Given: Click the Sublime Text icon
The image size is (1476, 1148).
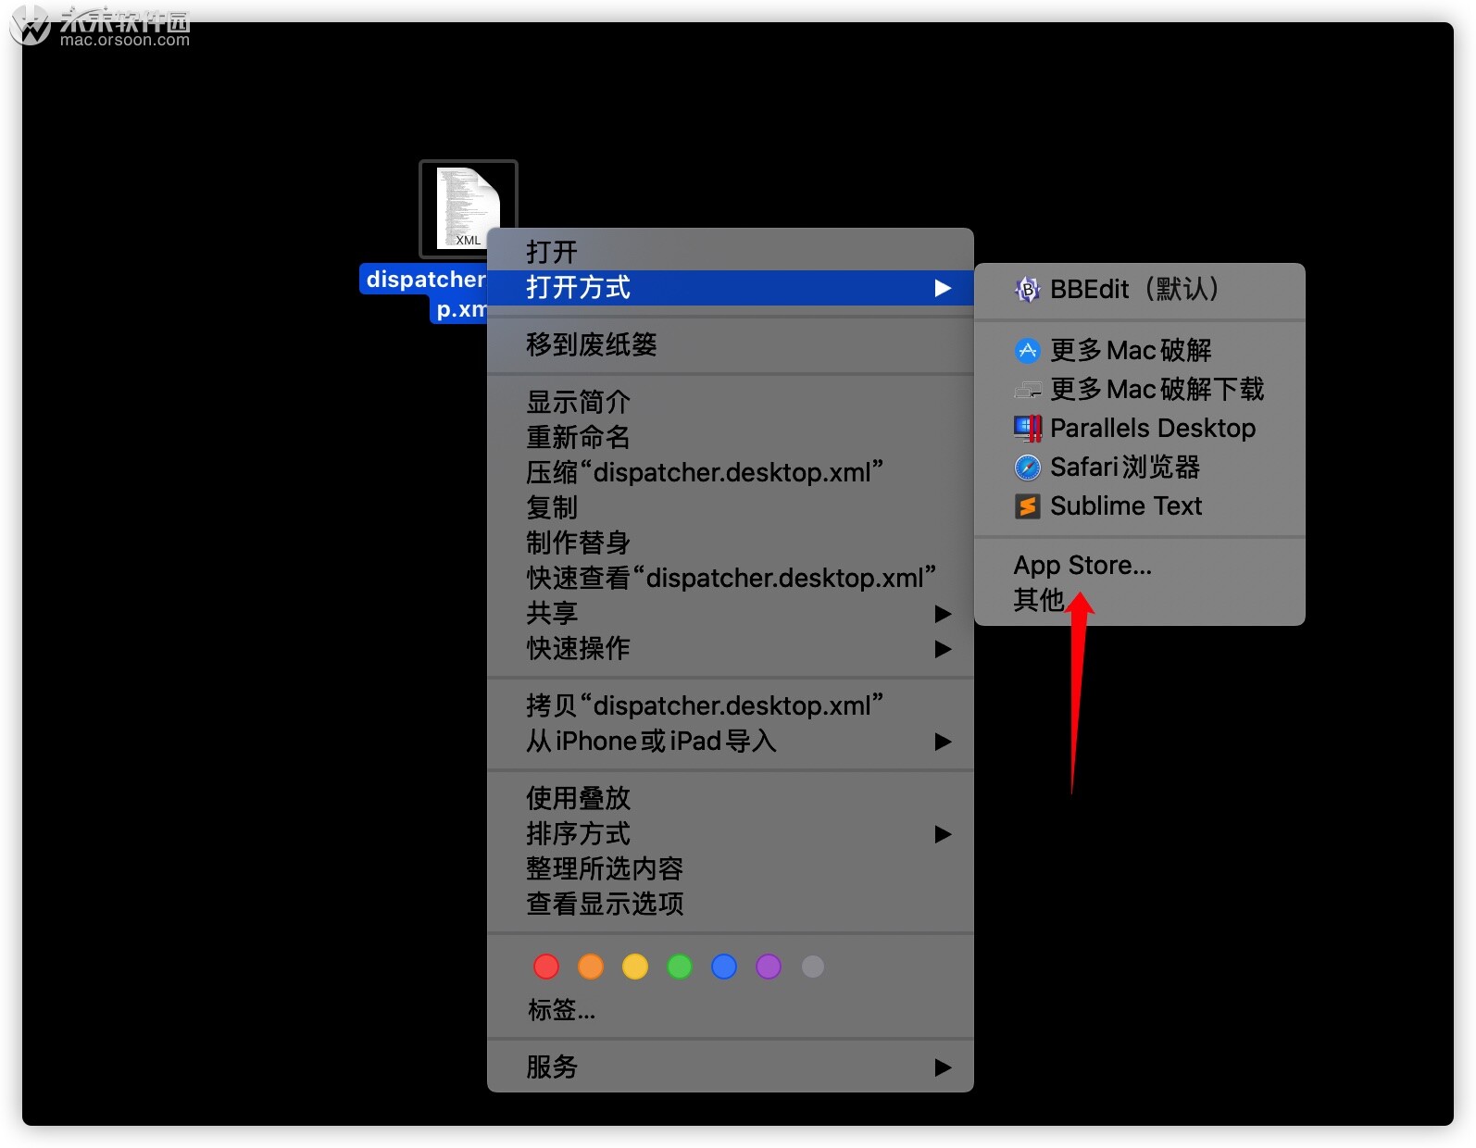Looking at the screenshot, I should click(1027, 506).
